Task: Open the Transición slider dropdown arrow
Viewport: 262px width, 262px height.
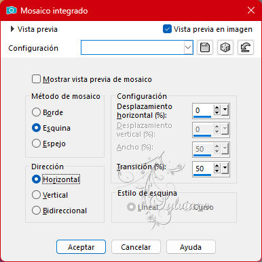Action: coord(225,168)
